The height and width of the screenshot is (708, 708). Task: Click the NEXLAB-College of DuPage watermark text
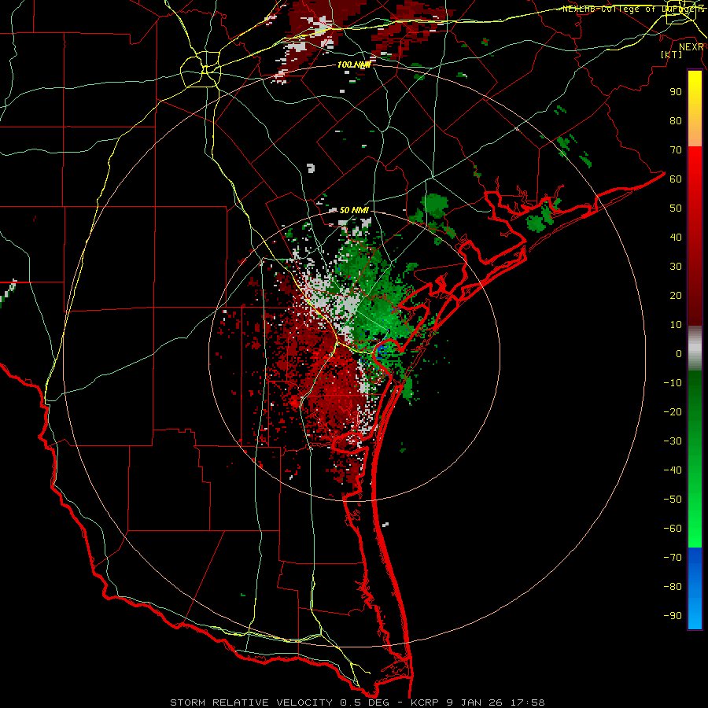(633, 9)
